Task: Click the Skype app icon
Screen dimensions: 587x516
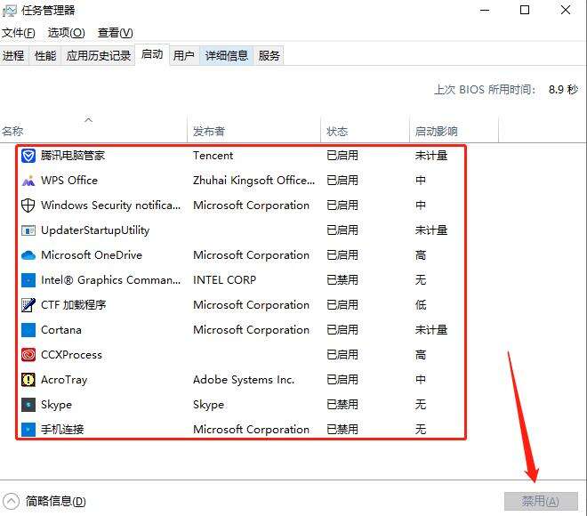Action: pos(28,405)
